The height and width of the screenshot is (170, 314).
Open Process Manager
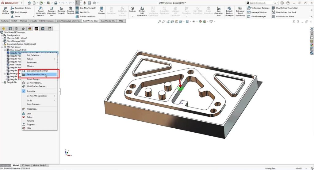pos(257,17)
